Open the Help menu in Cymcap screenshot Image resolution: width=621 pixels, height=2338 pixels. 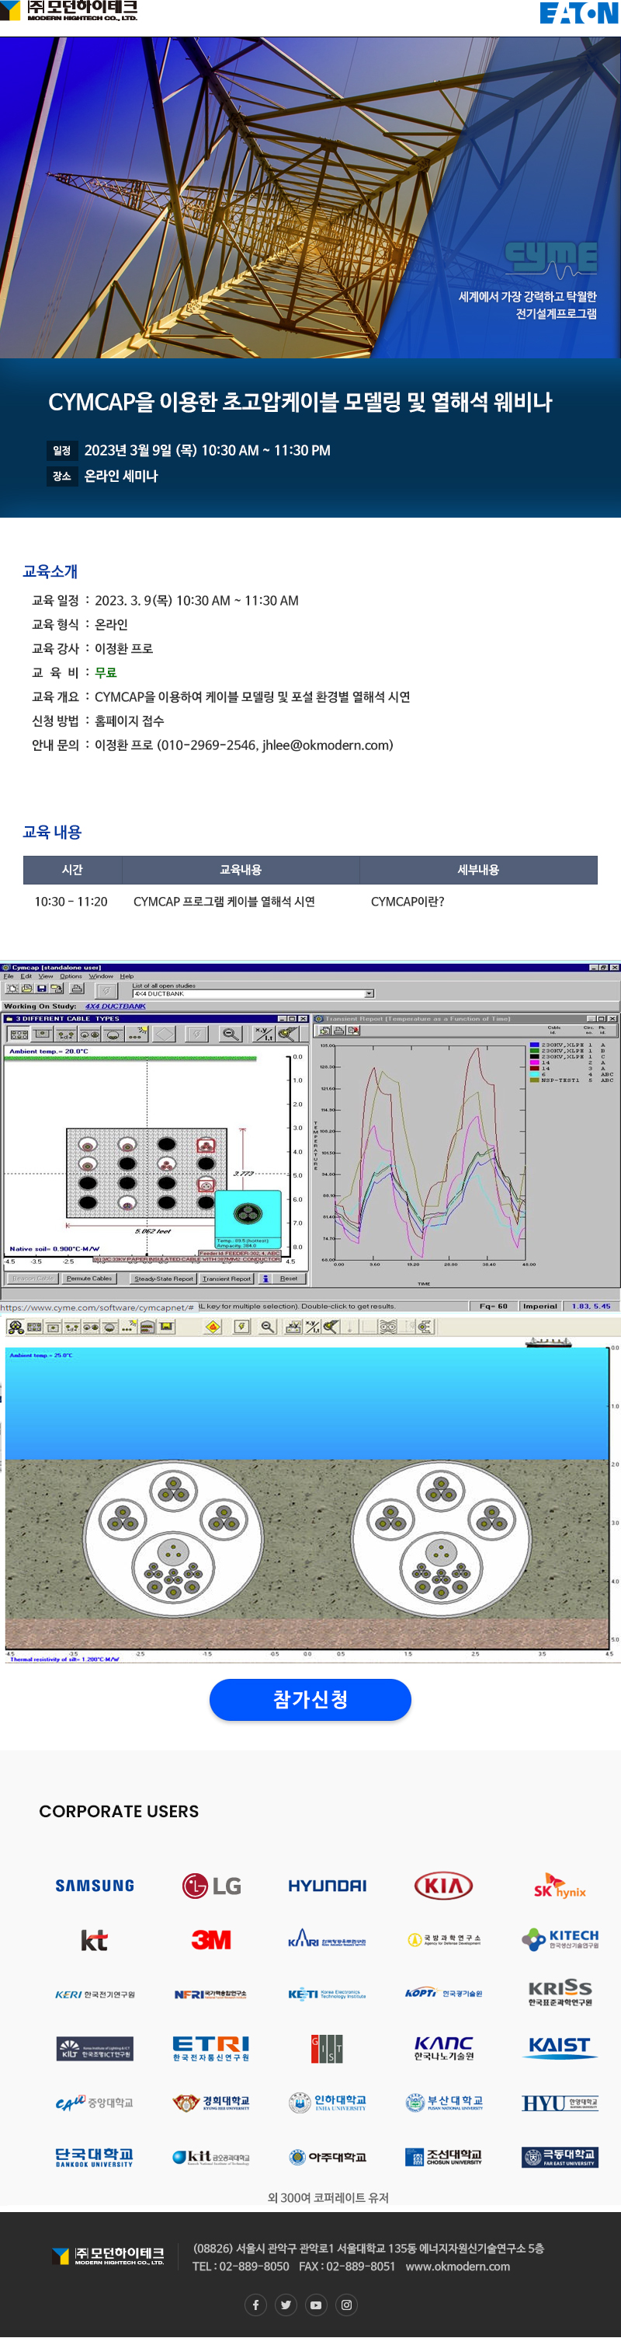click(x=127, y=976)
